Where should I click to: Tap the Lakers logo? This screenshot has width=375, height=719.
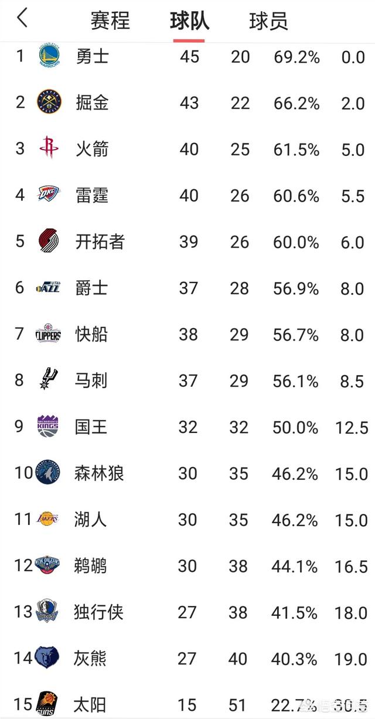[x=48, y=519]
